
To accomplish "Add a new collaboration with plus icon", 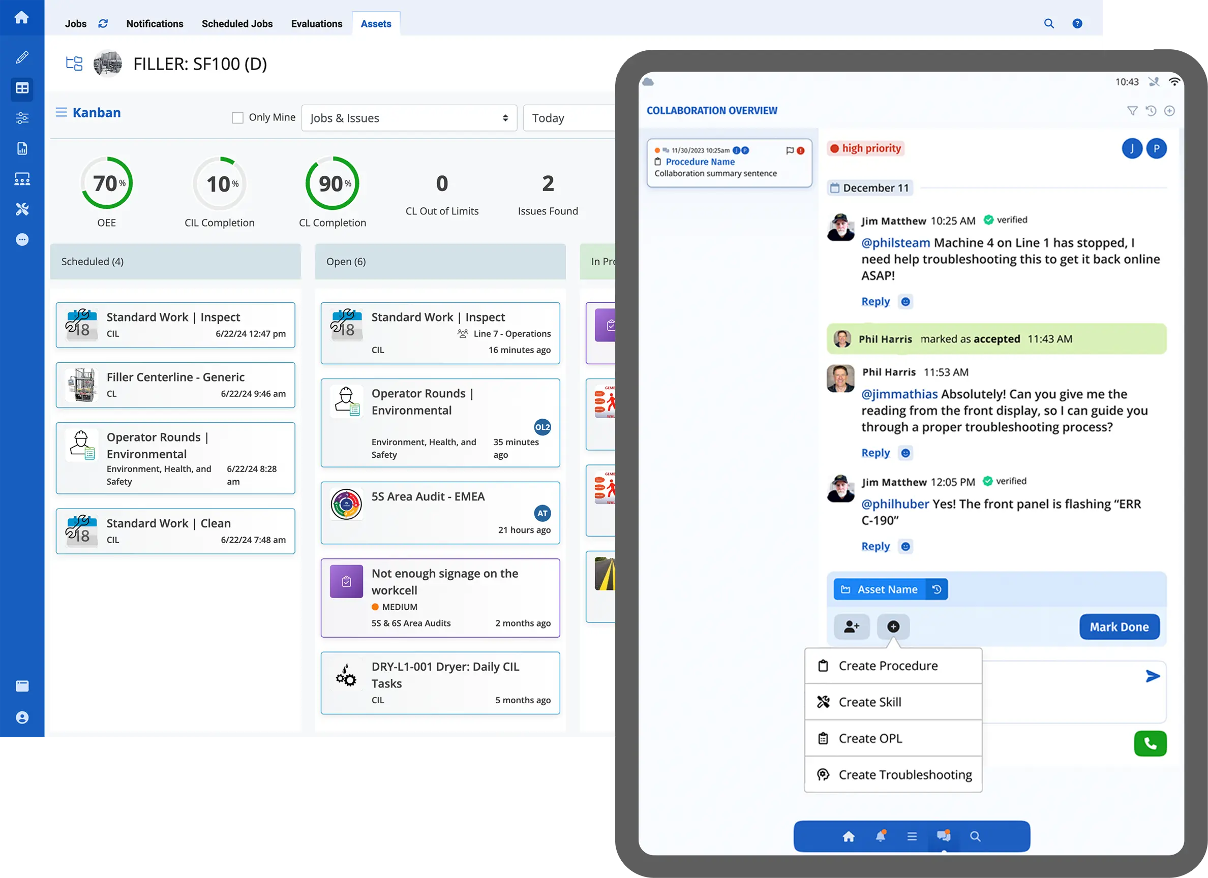I will pos(1169,111).
